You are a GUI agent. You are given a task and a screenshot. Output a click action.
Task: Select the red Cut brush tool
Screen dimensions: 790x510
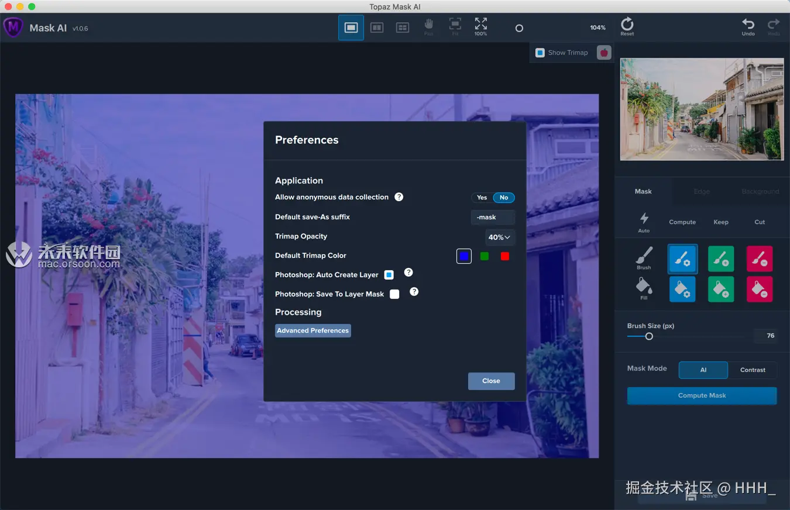(760, 259)
